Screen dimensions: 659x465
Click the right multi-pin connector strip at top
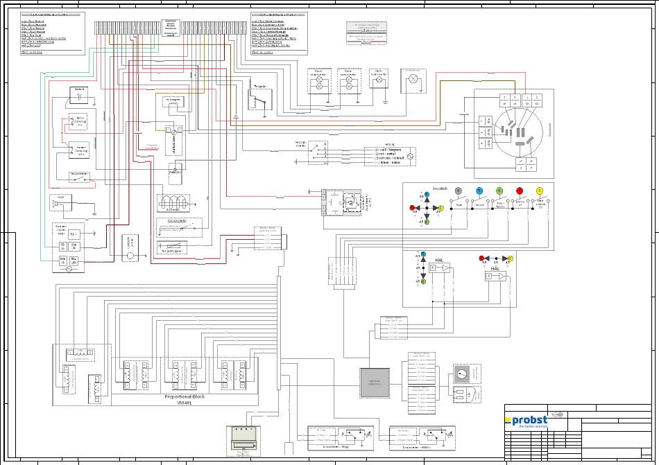point(214,28)
